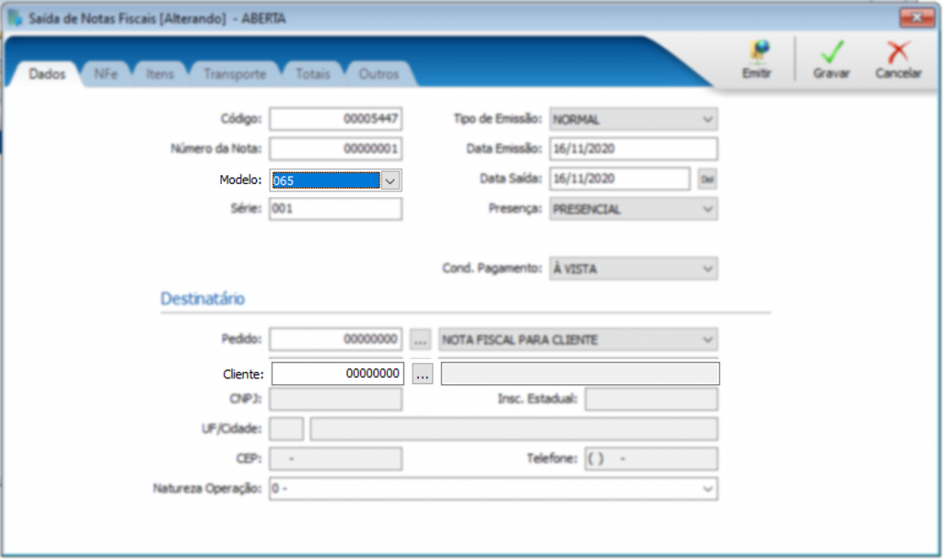Viewport: 943px width, 559px height.
Task: Open the Nota Fiscal Para Cliente dropdown
Action: (x=706, y=340)
